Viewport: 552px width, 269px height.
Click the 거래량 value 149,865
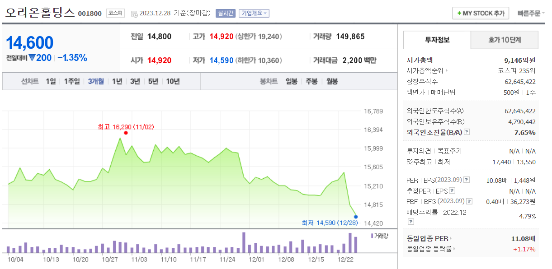click(x=350, y=37)
